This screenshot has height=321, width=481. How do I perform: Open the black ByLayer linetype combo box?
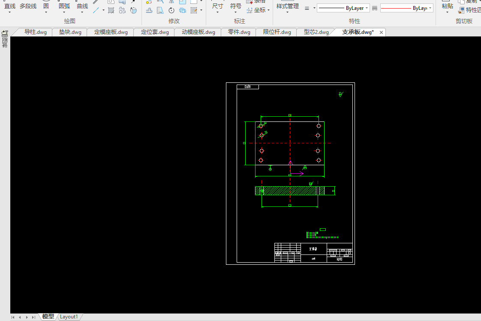[343, 8]
